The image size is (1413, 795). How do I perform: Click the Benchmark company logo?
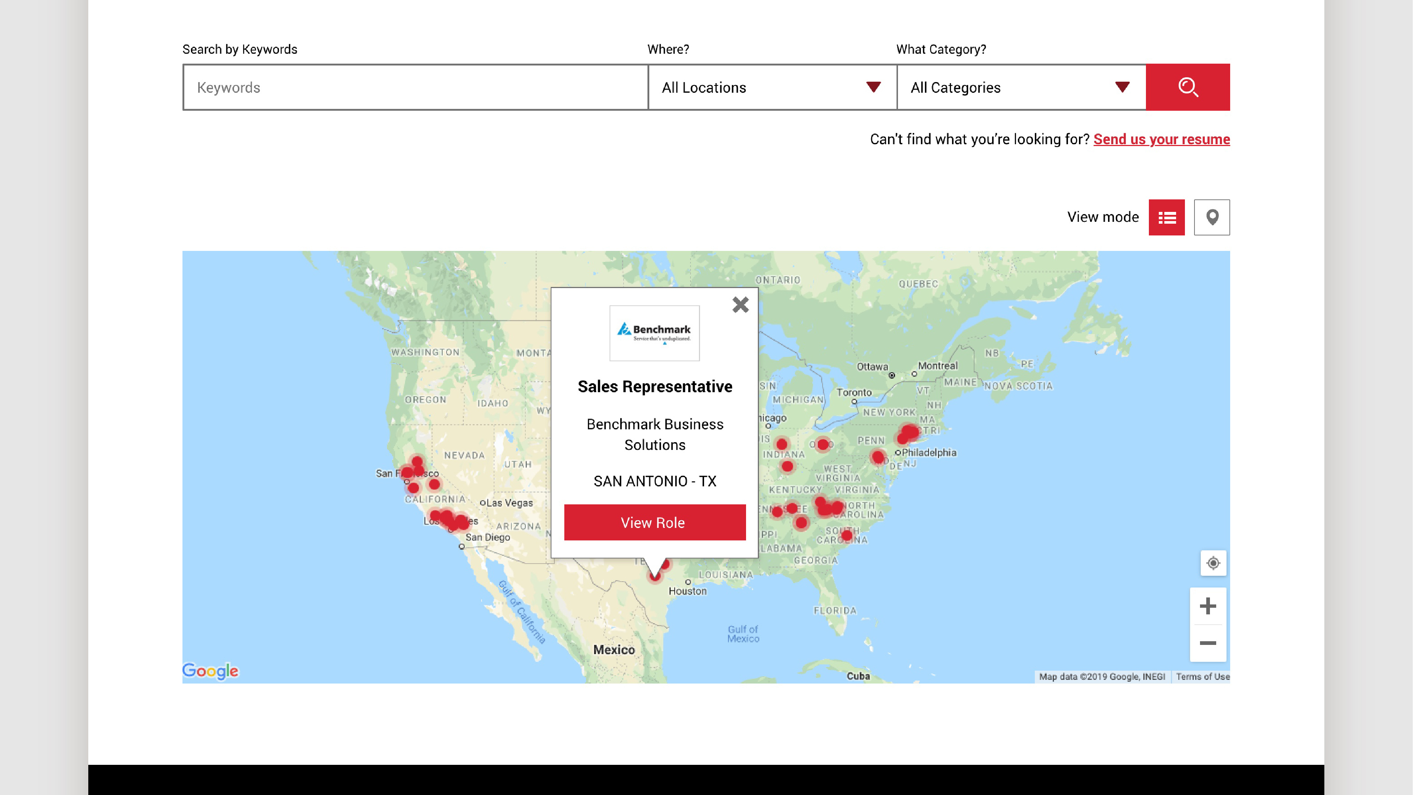(654, 333)
